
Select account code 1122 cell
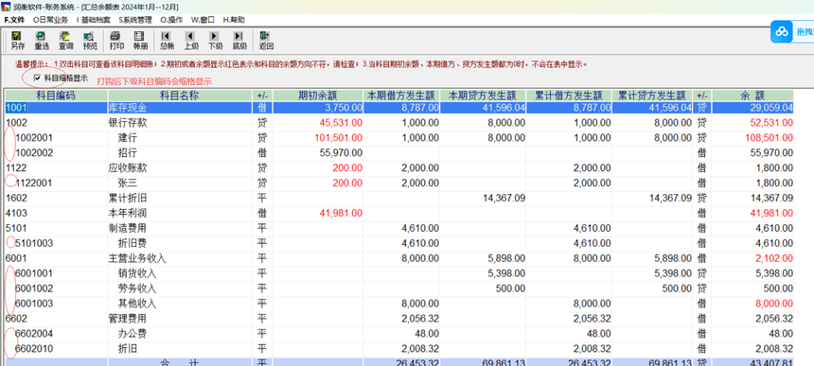(56, 168)
